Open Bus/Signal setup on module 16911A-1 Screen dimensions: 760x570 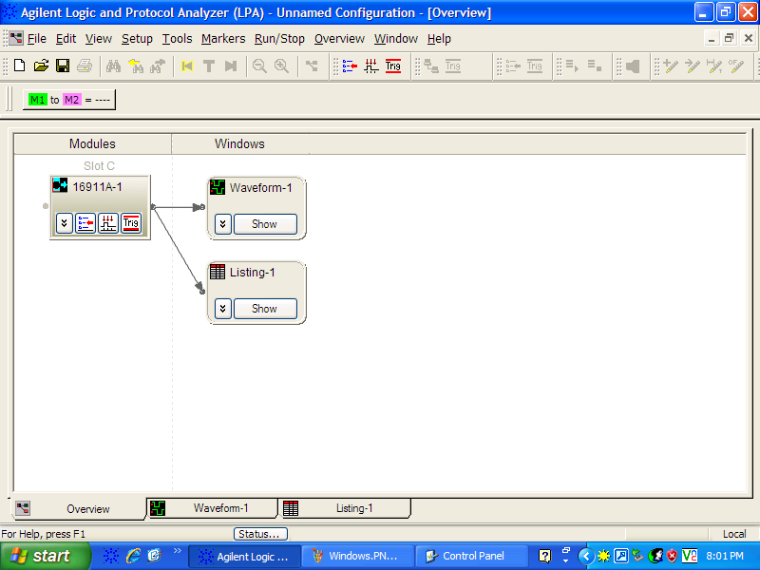(85, 223)
